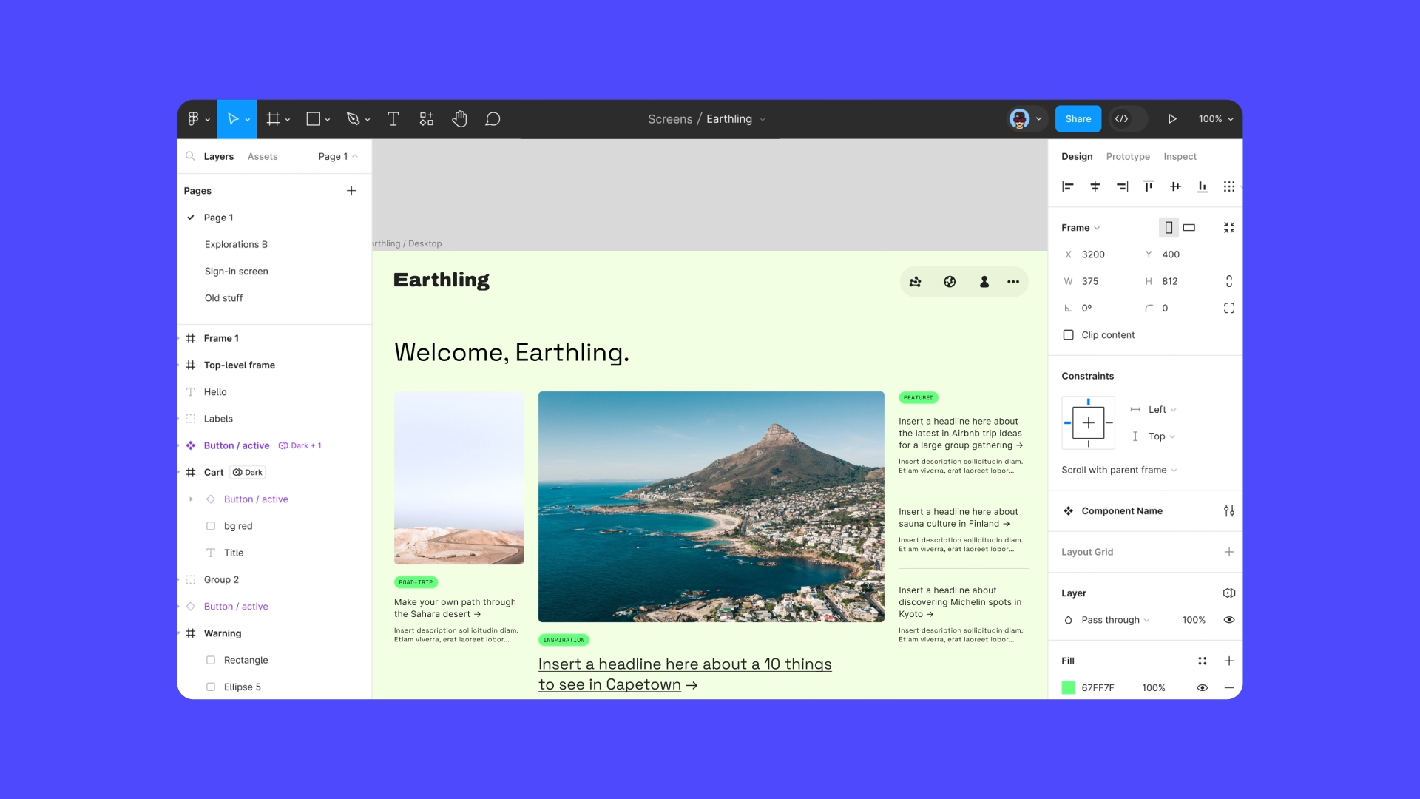This screenshot has height=799, width=1420.
Task: Toggle Fill visibility eye icon
Action: (x=1202, y=687)
